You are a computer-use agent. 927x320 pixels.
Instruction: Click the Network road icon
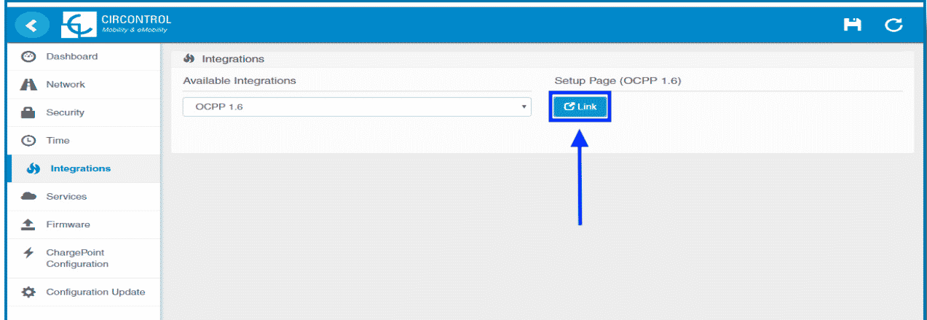(x=28, y=85)
